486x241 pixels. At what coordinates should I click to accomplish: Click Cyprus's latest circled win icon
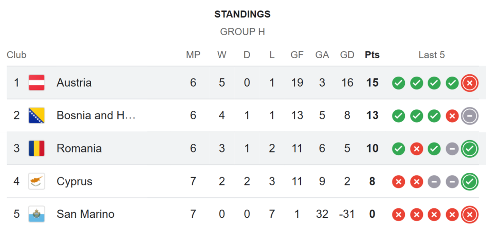[469, 181]
